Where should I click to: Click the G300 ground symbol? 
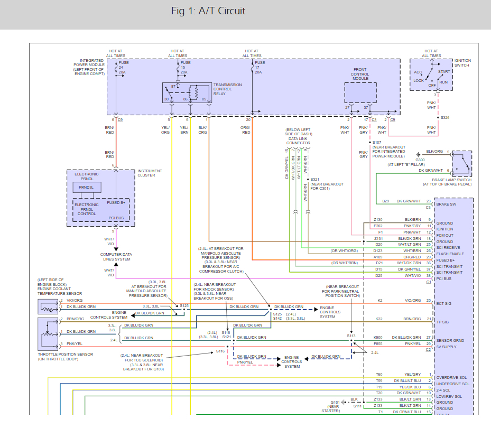point(418,155)
